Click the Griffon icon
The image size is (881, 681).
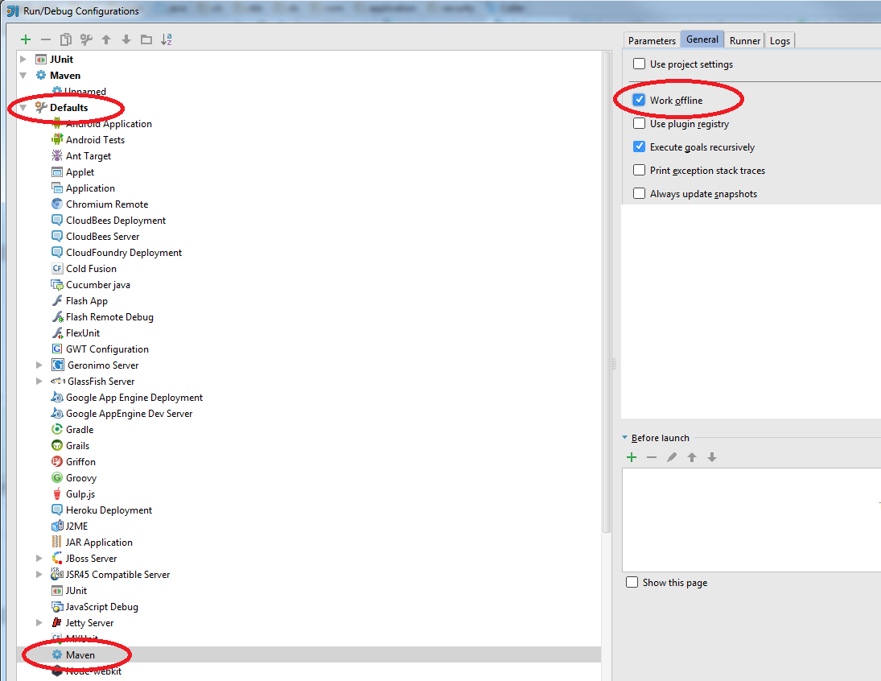pyautogui.click(x=57, y=462)
